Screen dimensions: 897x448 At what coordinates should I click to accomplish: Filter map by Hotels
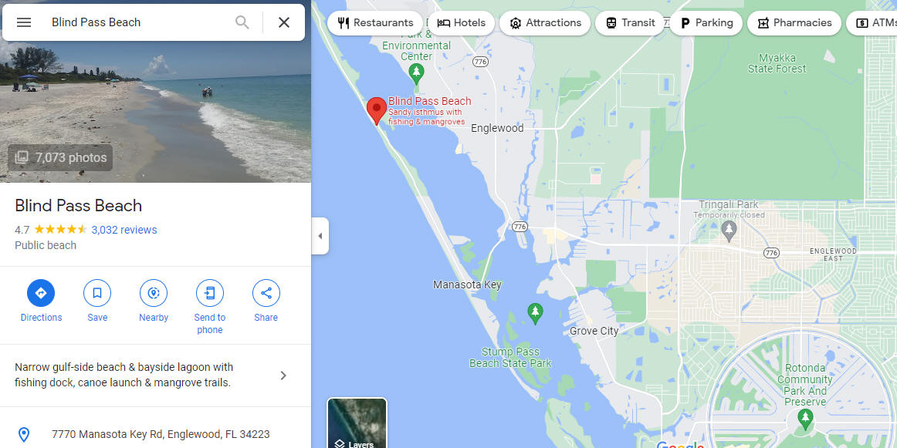click(461, 23)
